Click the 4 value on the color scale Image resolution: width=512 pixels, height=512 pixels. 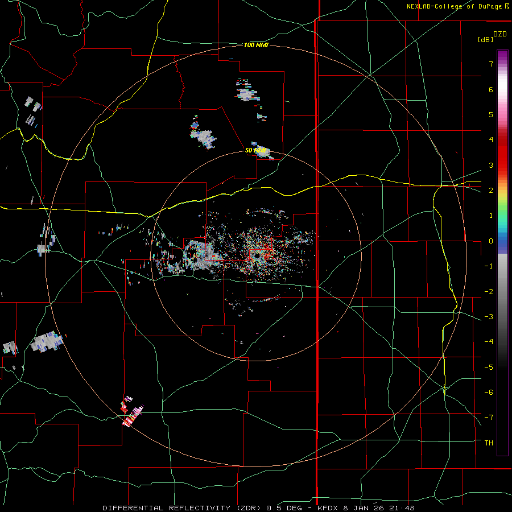coord(491,140)
